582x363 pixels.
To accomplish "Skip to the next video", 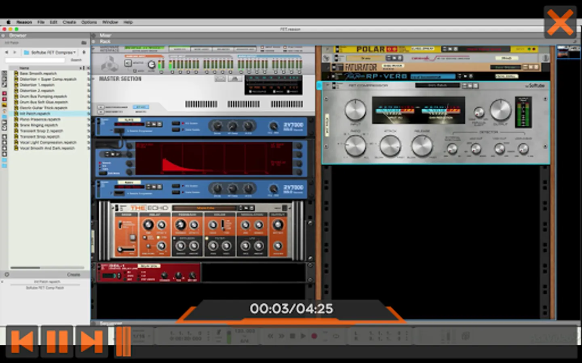I will (x=92, y=341).
